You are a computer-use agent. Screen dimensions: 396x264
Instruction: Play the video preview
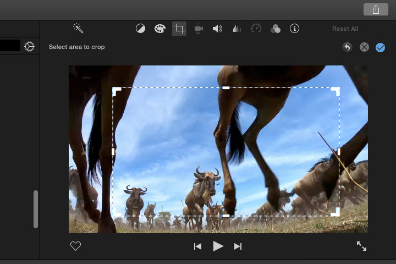click(x=218, y=246)
